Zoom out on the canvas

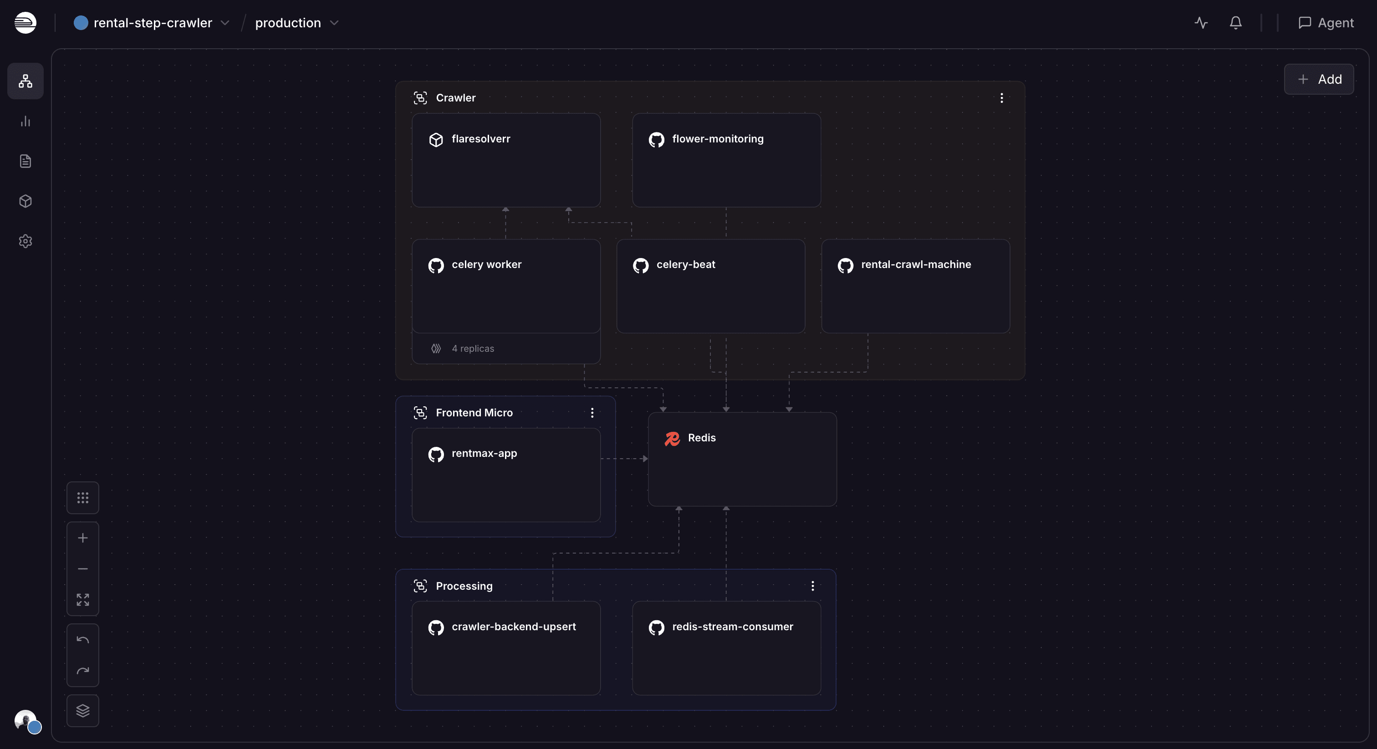tap(83, 569)
